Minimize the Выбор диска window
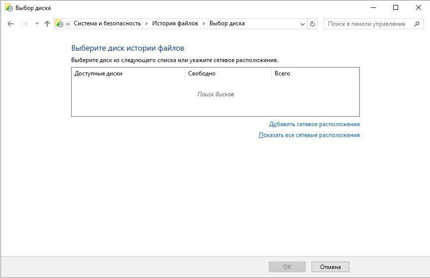 click(373, 7)
